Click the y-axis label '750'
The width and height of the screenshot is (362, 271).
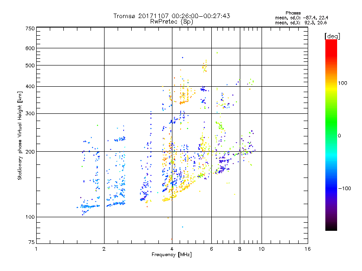pyautogui.click(x=30, y=28)
